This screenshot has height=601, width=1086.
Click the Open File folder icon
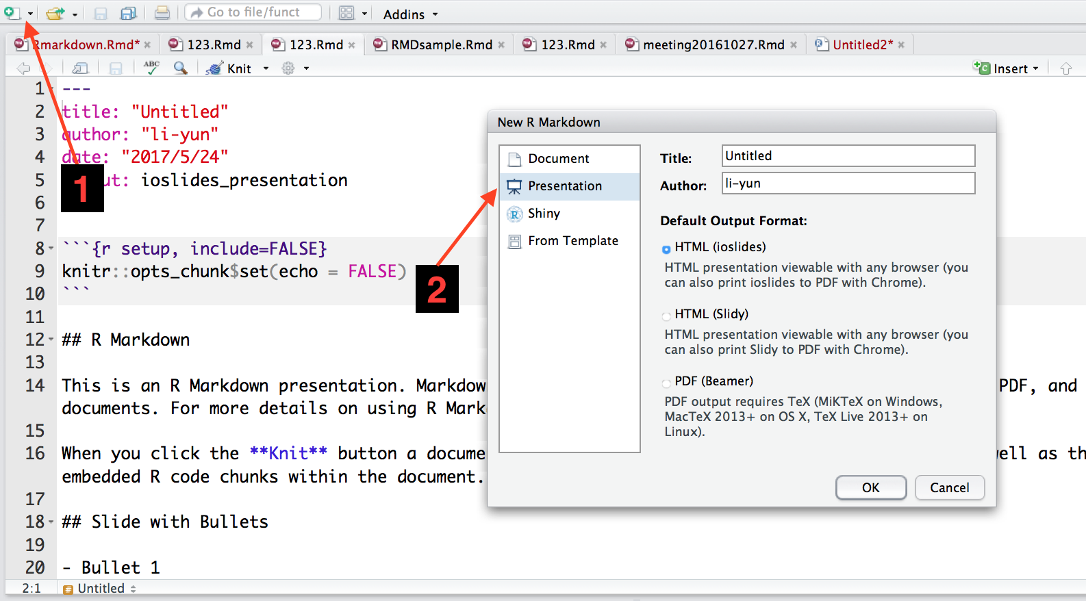point(55,13)
